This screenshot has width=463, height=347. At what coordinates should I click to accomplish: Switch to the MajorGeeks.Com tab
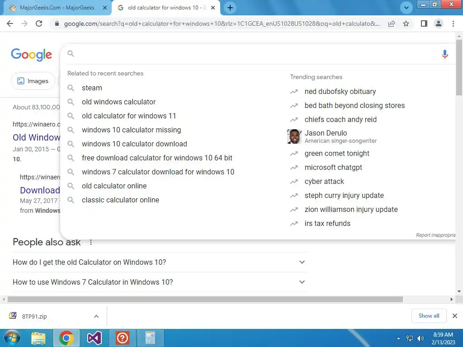coord(57,8)
